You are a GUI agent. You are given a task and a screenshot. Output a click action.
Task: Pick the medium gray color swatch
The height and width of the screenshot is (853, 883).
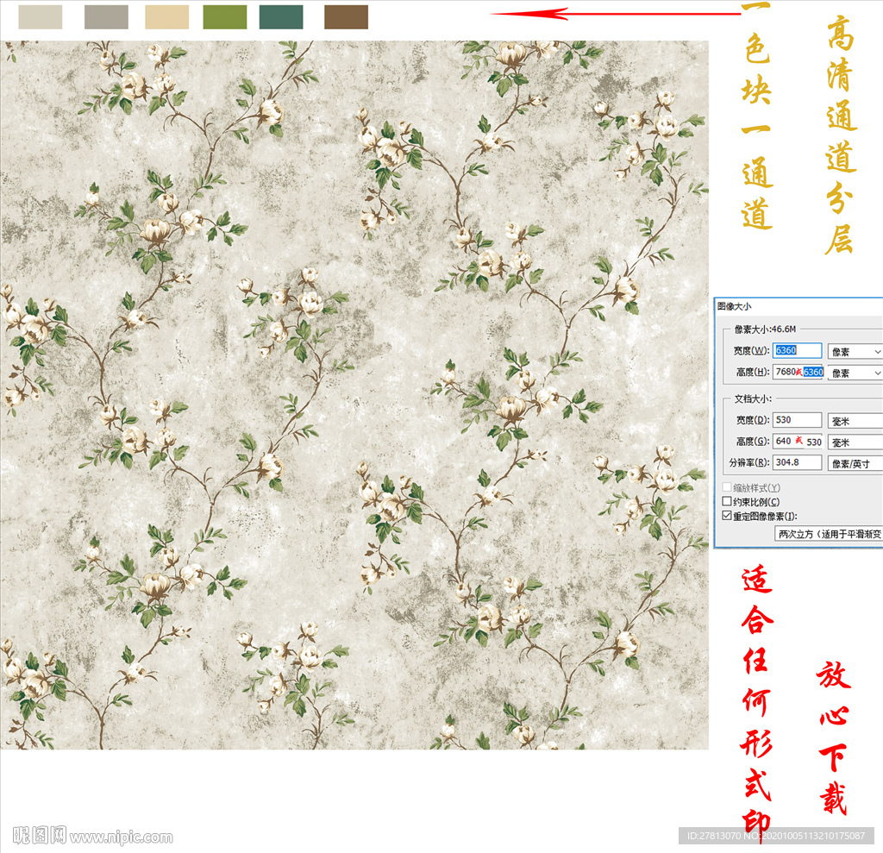coord(106,17)
